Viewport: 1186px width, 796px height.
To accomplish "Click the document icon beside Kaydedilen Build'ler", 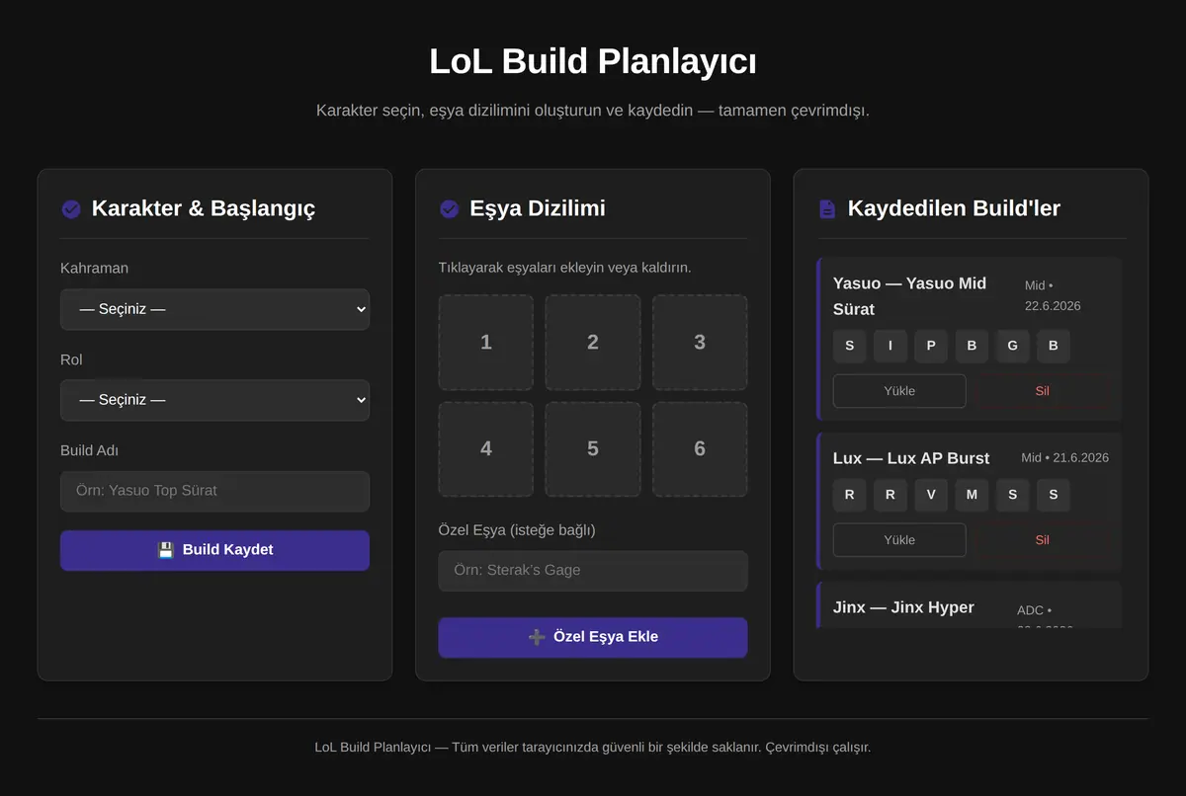I will point(827,208).
